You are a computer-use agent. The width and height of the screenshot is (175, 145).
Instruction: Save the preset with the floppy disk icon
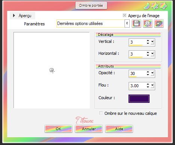pyautogui.click(x=136, y=23)
